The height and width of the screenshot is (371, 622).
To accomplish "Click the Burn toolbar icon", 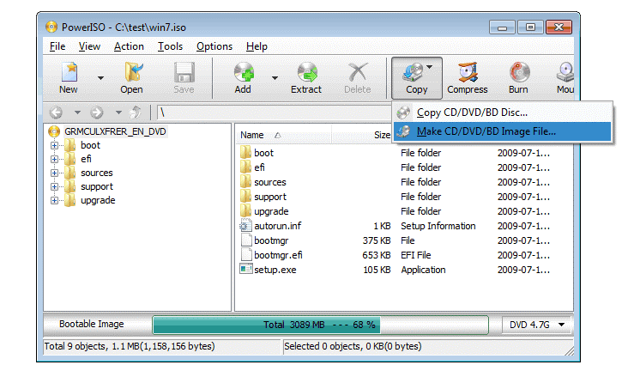I will [x=518, y=78].
